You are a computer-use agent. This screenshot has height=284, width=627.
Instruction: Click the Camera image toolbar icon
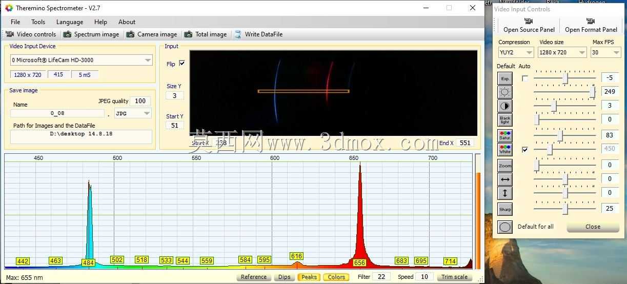[130, 34]
